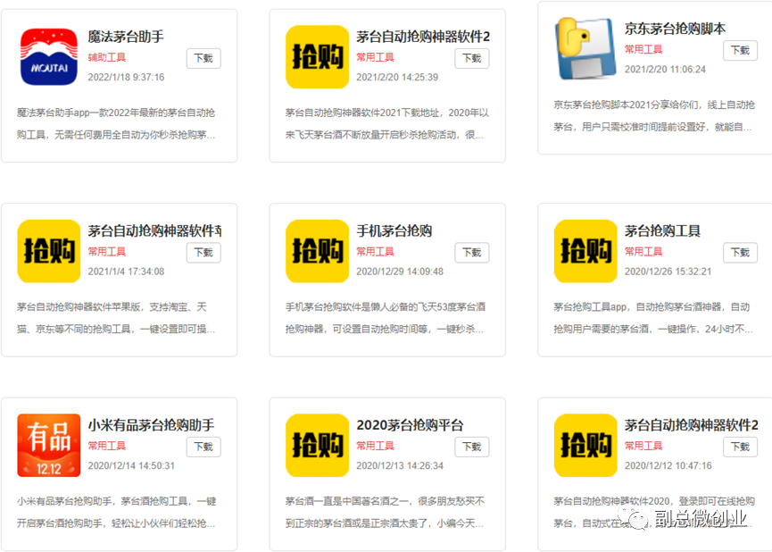Open the Moutai logo icon of 魔法茅台助手

point(49,56)
